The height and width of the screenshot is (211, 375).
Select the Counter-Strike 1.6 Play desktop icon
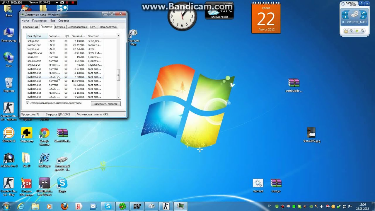[8, 187]
